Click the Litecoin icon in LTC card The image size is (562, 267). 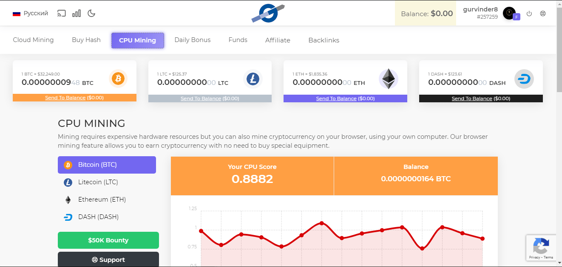[253, 79]
